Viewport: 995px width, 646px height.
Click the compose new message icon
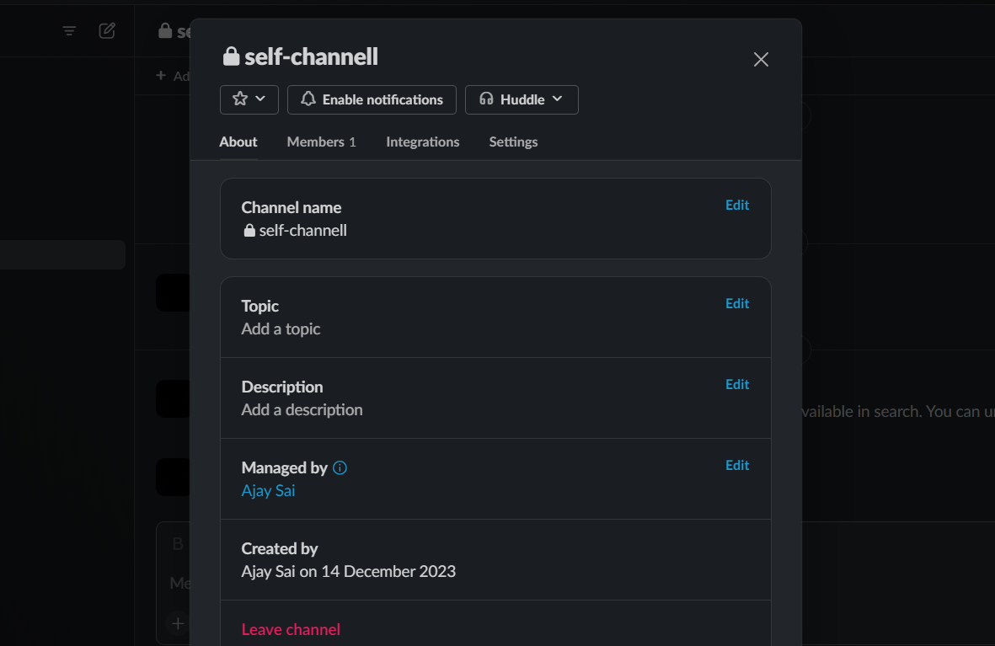(x=107, y=30)
